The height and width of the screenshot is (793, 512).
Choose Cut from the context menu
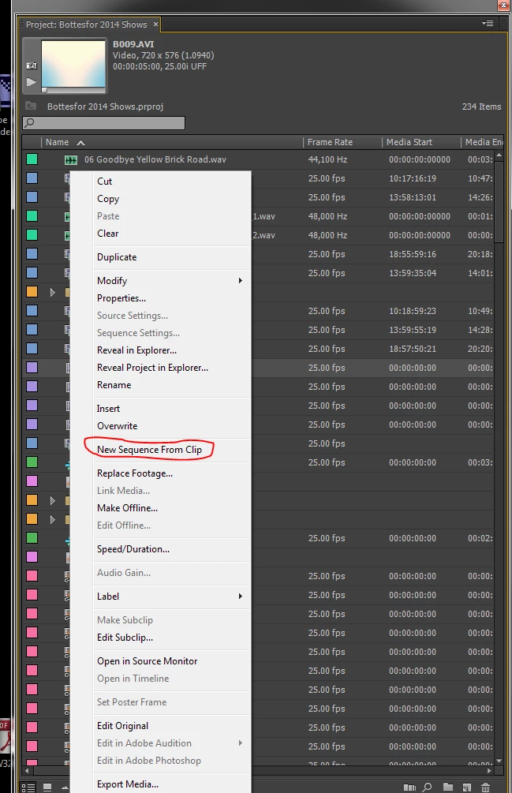pos(105,181)
